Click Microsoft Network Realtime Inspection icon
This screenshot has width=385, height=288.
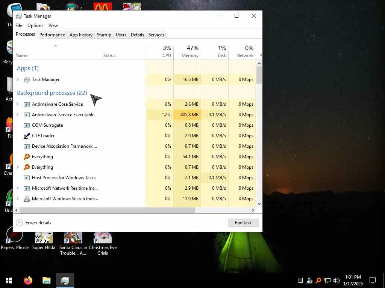pos(27,188)
